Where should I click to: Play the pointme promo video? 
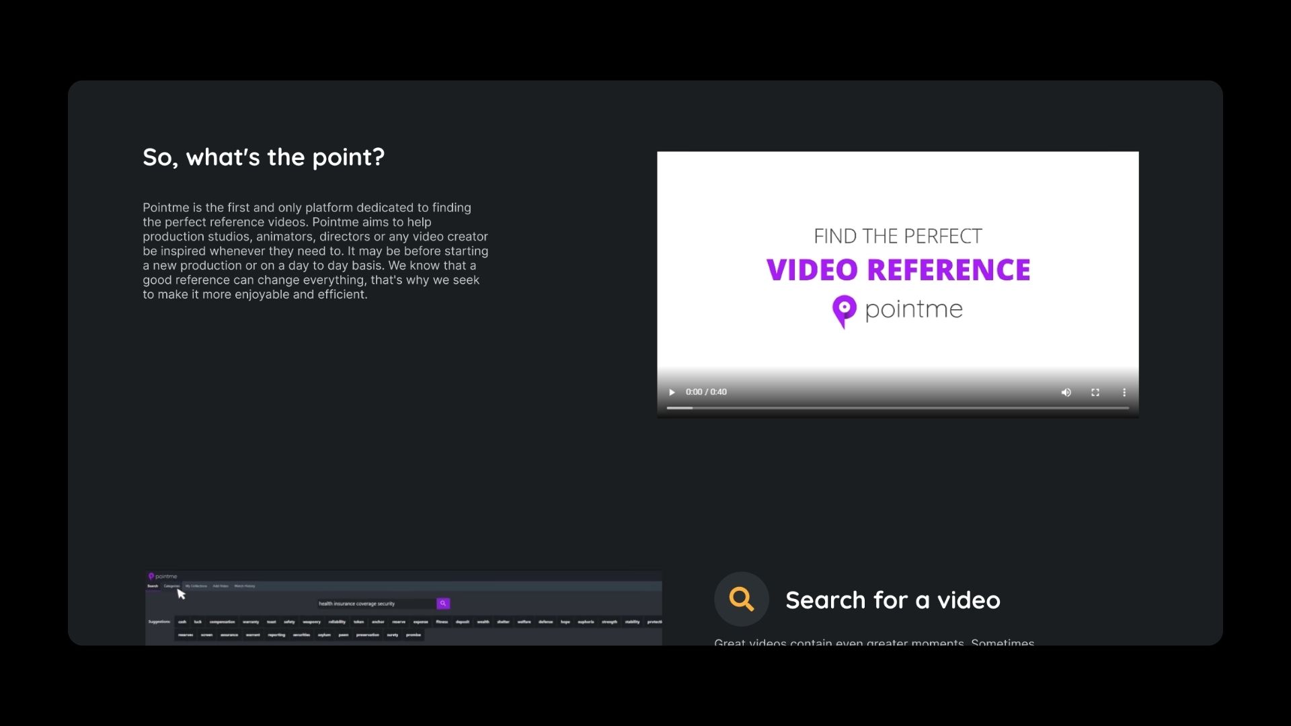click(671, 392)
